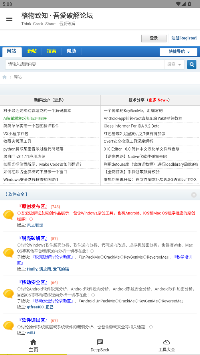This screenshot has height=355, width=200.
Task: Open 版主 profile 风之暇想
Action: coord(35,225)
